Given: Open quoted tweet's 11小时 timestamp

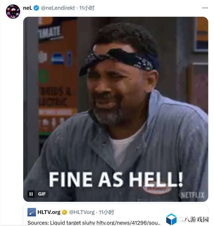Looking at the screenshot, I should [106, 212].
